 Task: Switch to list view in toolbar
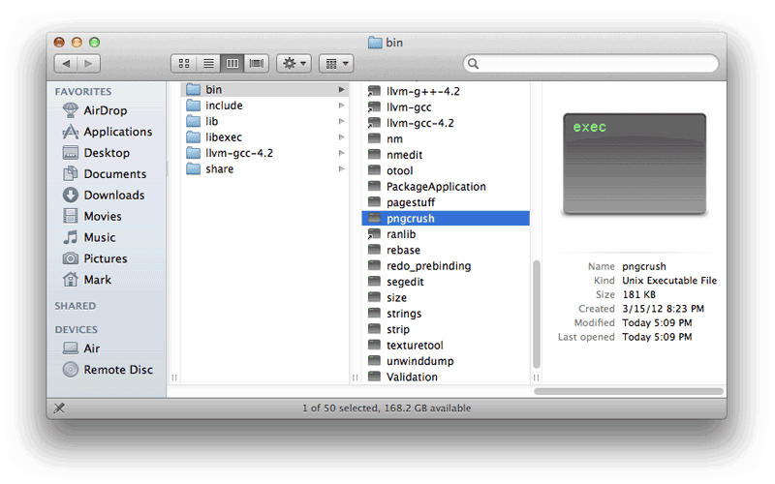(x=207, y=63)
